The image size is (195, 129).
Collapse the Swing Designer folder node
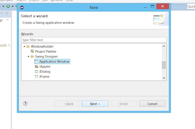28,56
